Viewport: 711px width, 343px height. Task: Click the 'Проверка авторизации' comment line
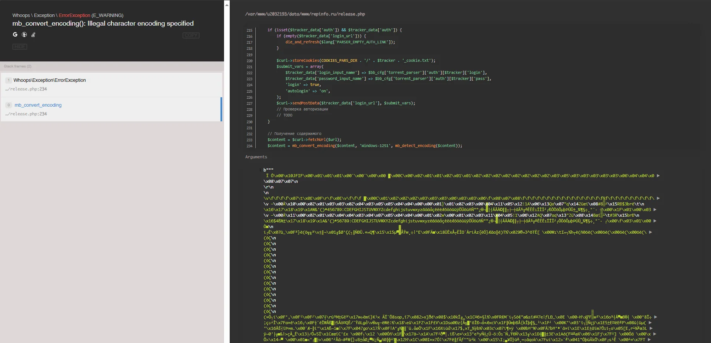pos(302,109)
